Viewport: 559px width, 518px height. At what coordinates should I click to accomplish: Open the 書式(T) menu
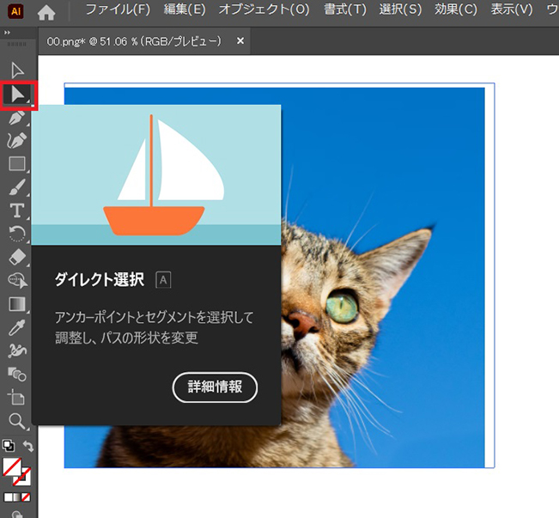[345, 9]
